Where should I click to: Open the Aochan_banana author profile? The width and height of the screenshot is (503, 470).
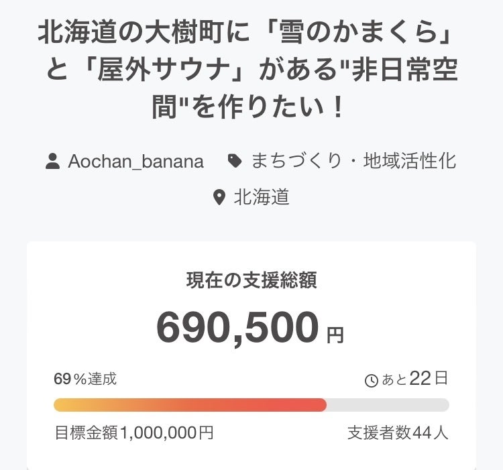(x=135, y=162)
